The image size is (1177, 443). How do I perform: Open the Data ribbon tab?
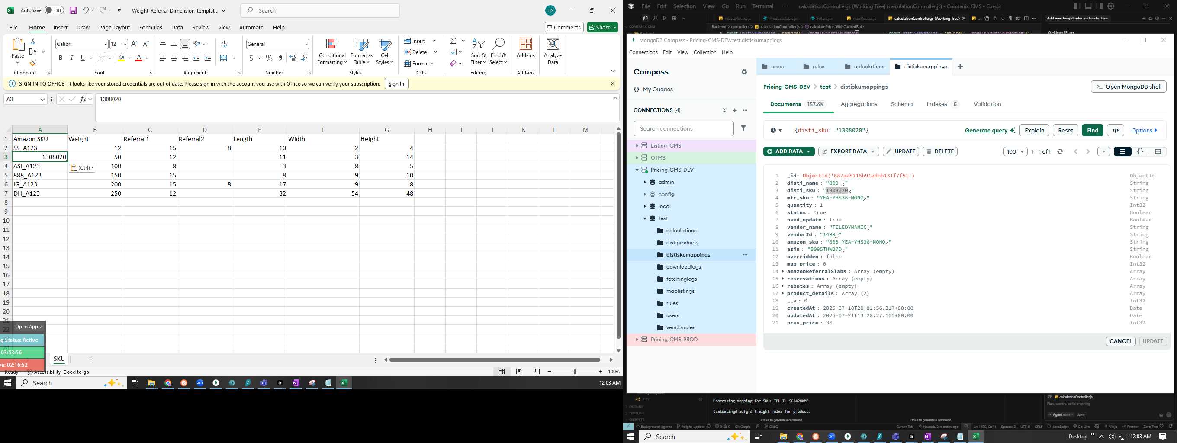(177, 27)
